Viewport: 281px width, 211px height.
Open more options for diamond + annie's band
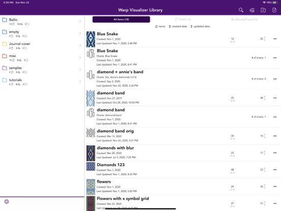275,79
